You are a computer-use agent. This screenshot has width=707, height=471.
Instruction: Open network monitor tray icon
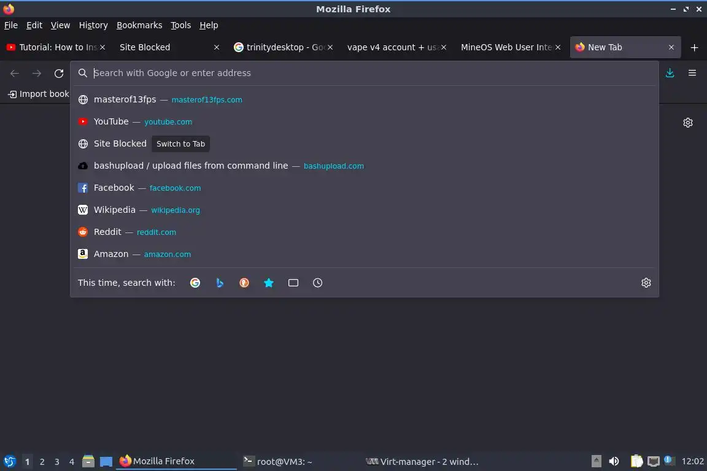click(x=653, y=461)
